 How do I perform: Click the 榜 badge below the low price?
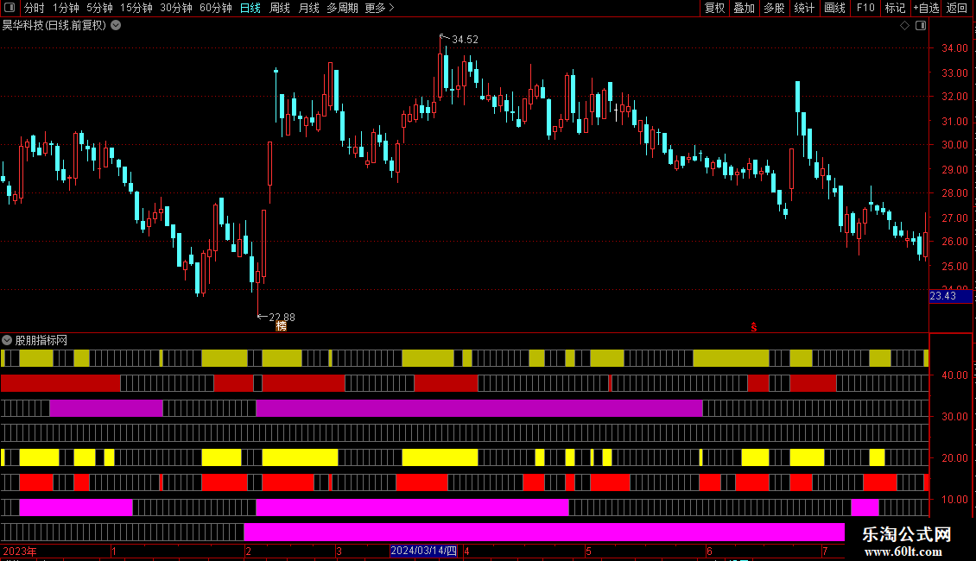282,326
